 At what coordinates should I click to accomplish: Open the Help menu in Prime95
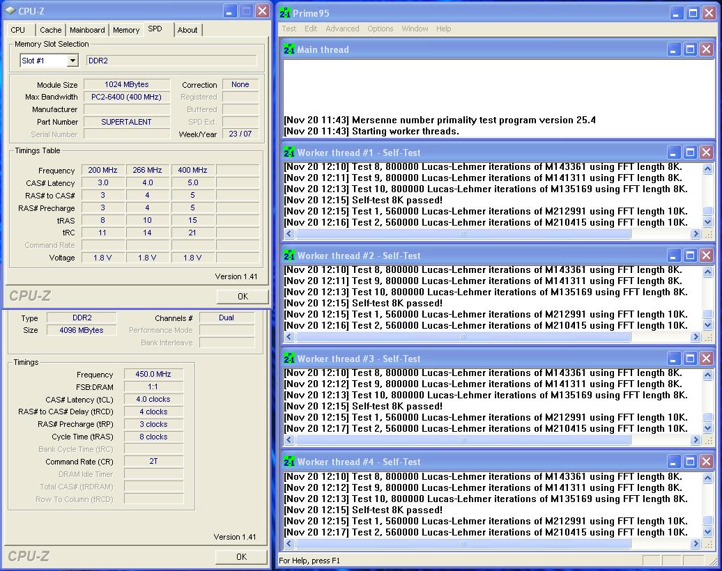coord(443,29)
